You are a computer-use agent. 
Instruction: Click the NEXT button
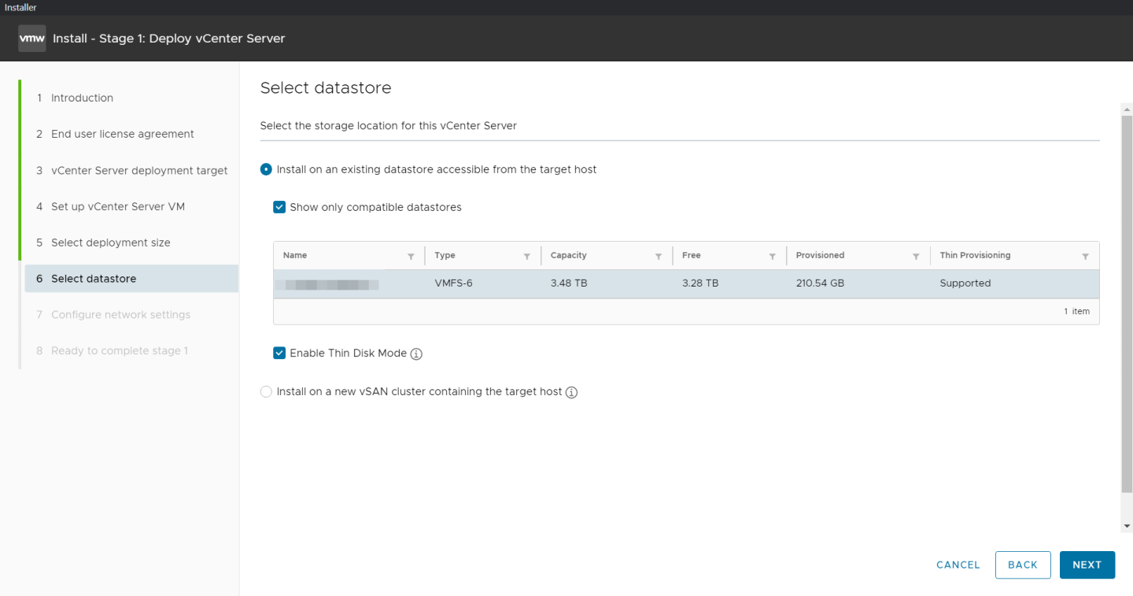coord(1087,565)
